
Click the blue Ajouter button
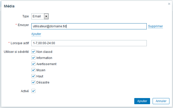[142, 101]
